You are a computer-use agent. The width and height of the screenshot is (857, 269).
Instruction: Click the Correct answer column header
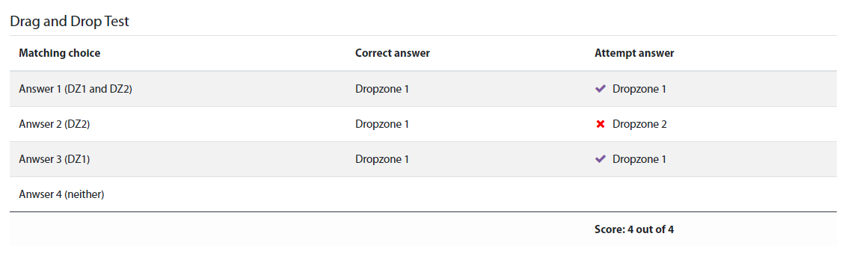point(393,53)
